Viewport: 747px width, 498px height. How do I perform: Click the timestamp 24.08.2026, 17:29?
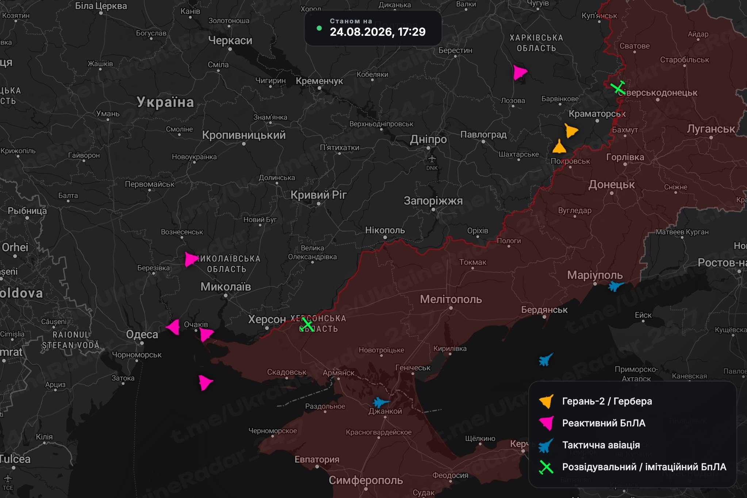coord(378,32)
